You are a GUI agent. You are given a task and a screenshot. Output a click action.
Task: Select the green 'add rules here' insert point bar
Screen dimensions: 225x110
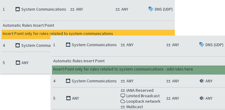coord(138,69)
